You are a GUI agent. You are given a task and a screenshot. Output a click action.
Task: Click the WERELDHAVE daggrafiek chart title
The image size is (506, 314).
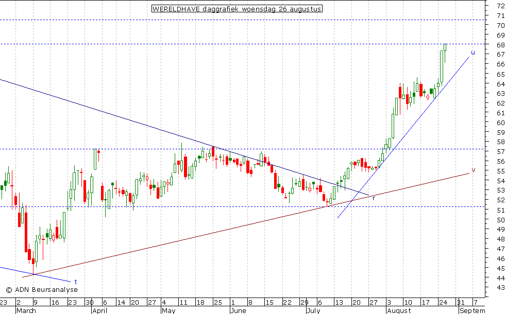[237, 9]
